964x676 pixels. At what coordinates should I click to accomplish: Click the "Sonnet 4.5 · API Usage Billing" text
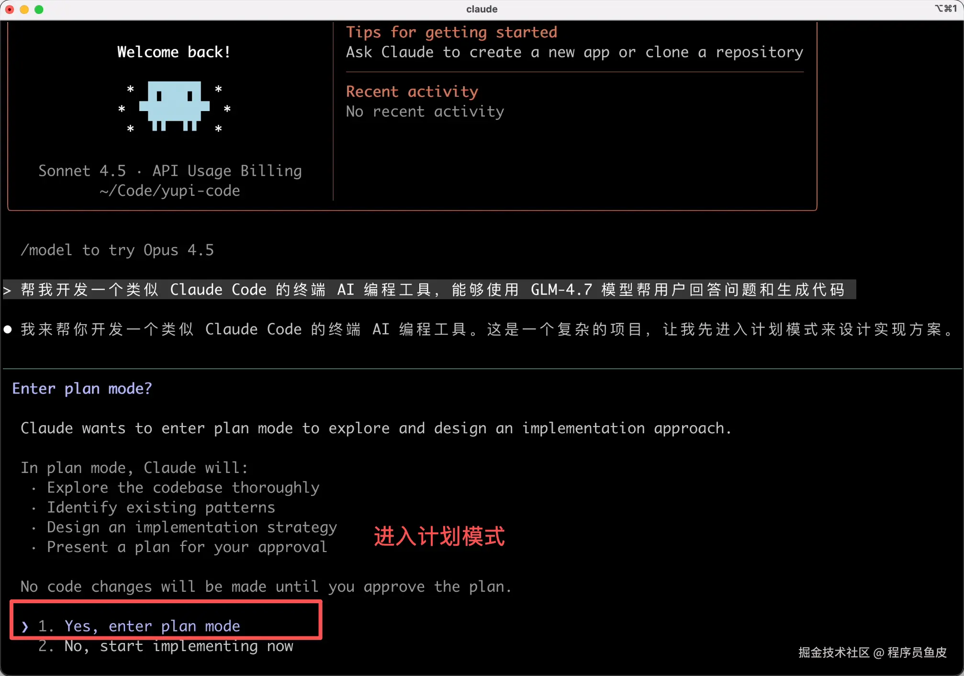(x=170, y=171)
